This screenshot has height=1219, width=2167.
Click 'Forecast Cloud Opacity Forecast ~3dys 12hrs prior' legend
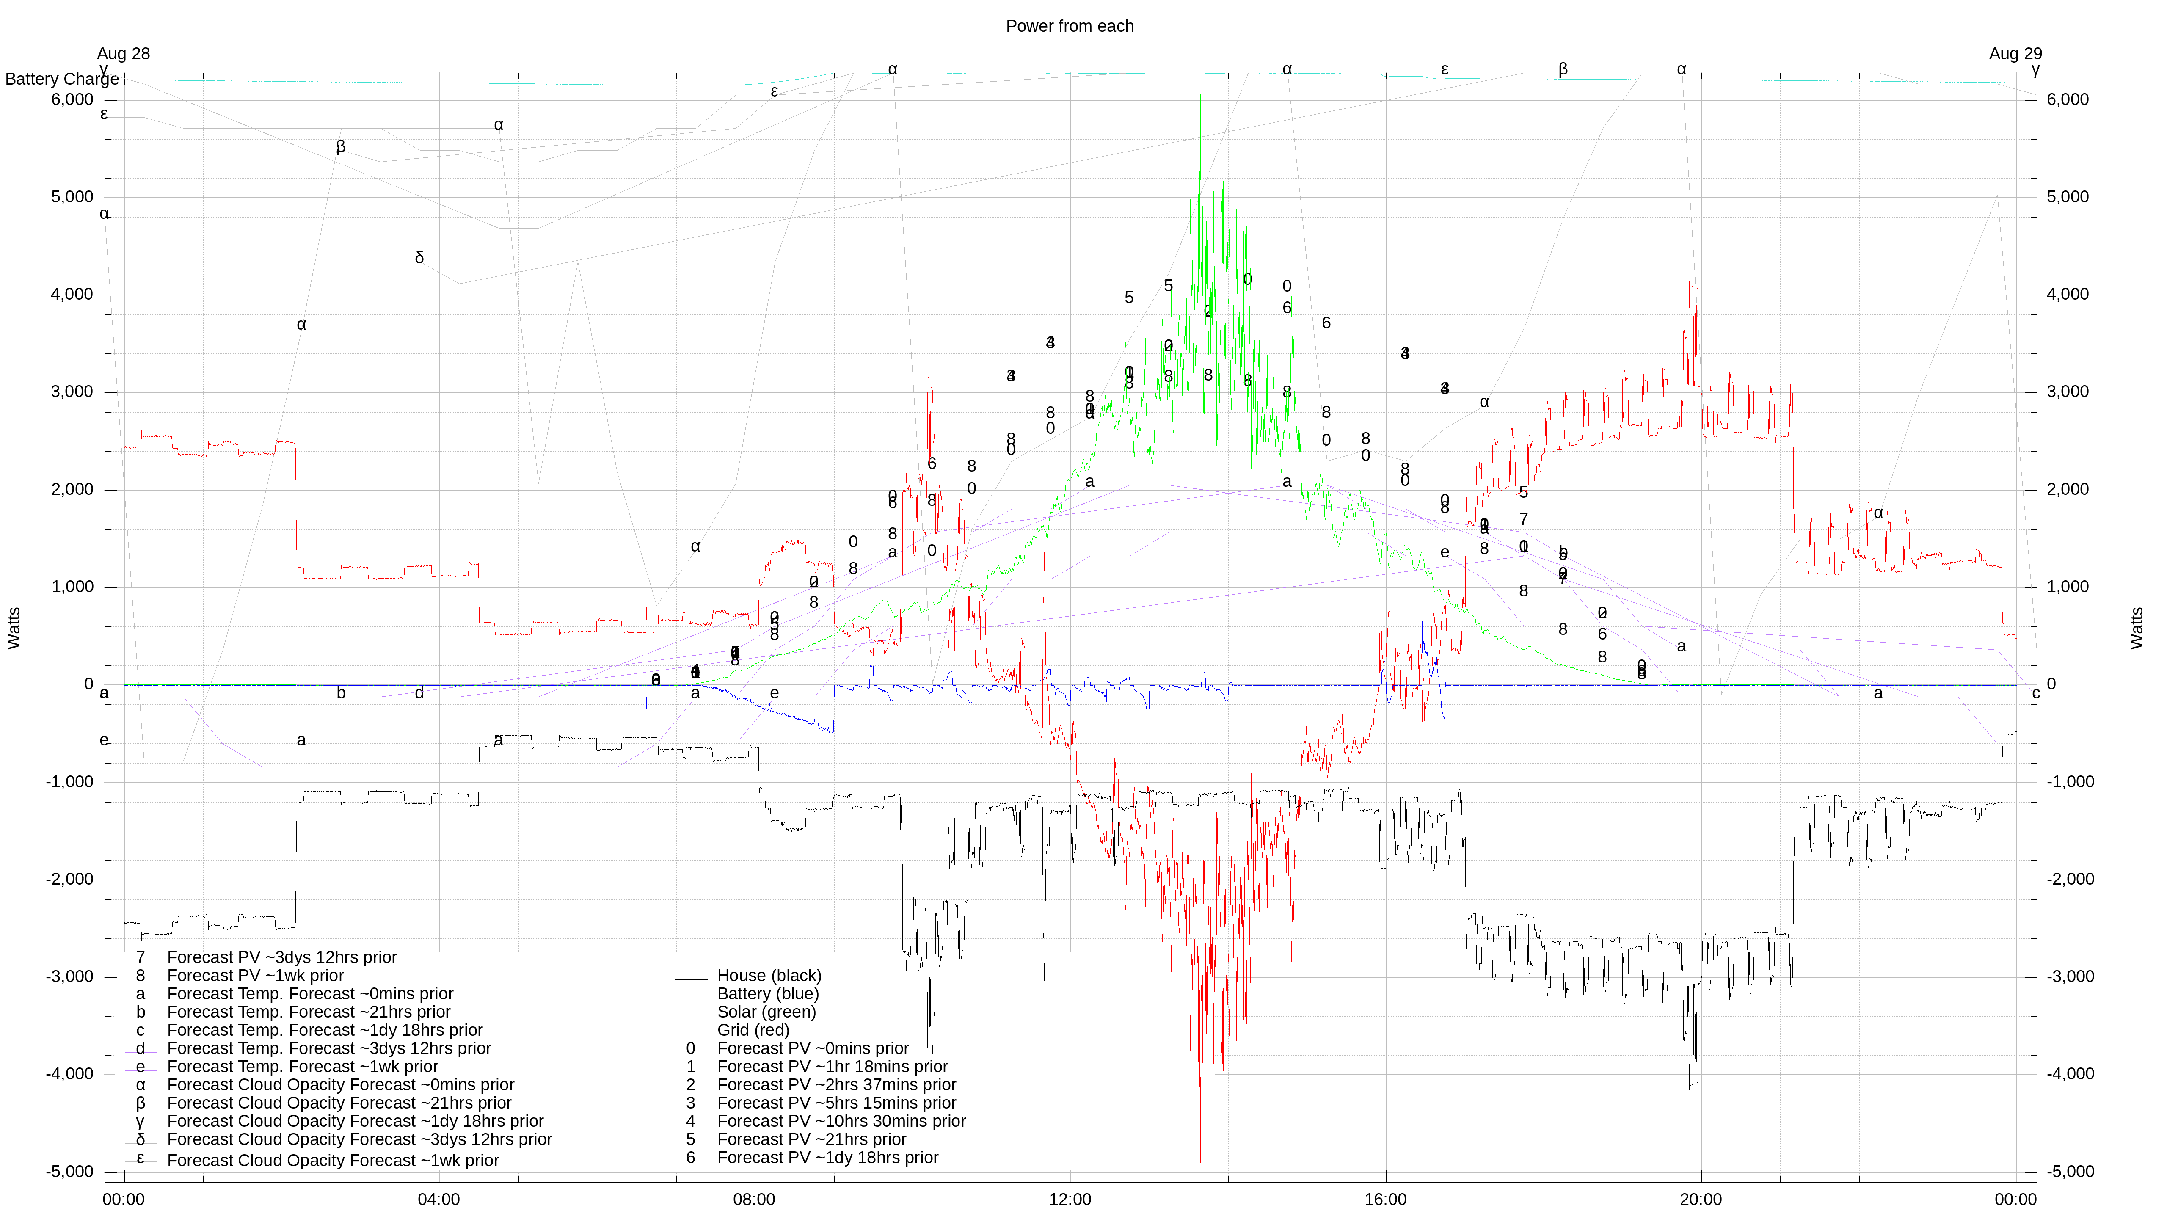pyautogui.click(x=359, y=1139)
